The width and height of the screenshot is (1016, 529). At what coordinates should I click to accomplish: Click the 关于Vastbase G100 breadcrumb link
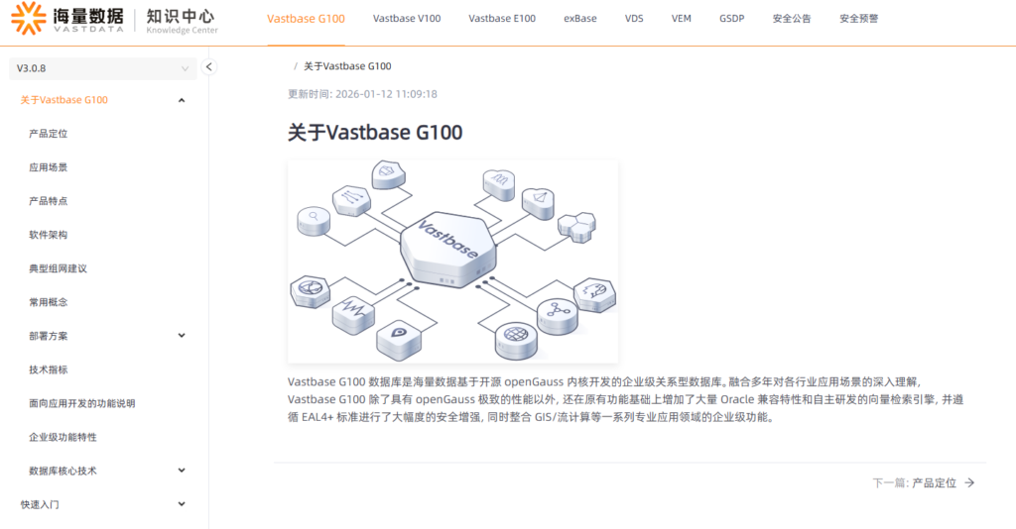(347, 66)
